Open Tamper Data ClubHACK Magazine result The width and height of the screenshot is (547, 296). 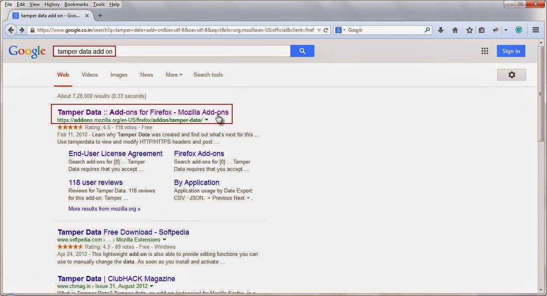coord(116,279)
